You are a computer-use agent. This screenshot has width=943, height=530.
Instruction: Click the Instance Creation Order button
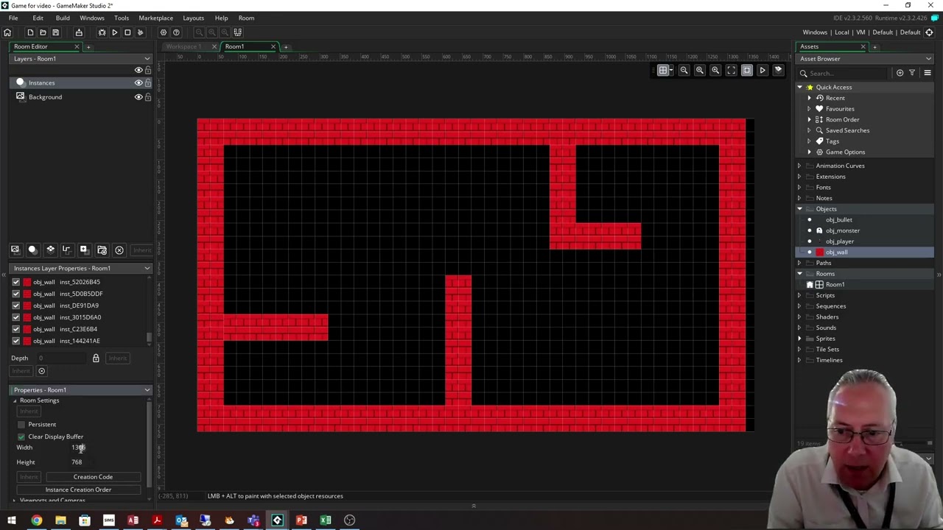click(78, 490)
